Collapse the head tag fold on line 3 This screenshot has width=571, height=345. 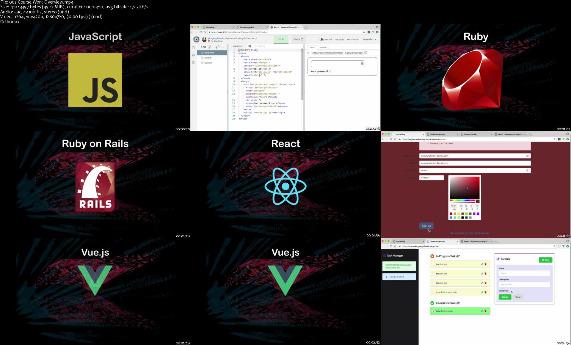237,56
